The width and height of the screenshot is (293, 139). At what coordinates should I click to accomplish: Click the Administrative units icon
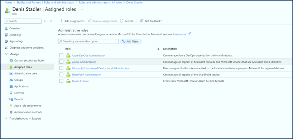coord(11,74)
